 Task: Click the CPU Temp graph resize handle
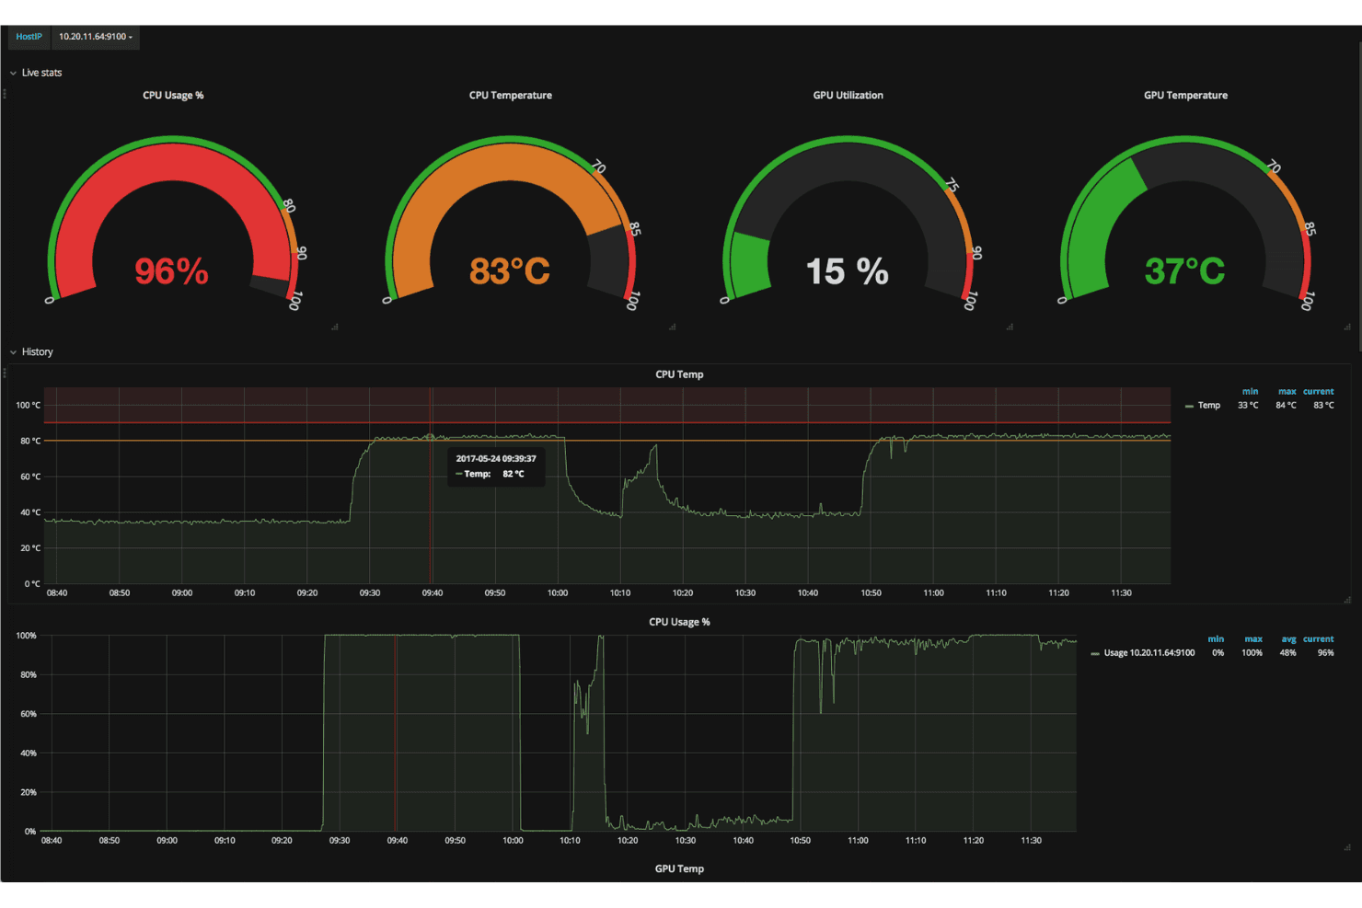click(x=1347, y=600)
